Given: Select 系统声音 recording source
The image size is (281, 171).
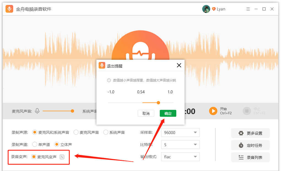Looking at the screenshot, I should [x=106, y=132].
